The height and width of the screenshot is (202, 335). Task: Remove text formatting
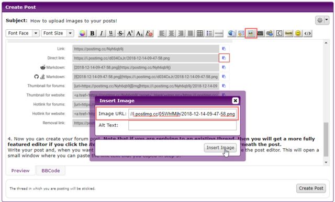coord(149,33)
